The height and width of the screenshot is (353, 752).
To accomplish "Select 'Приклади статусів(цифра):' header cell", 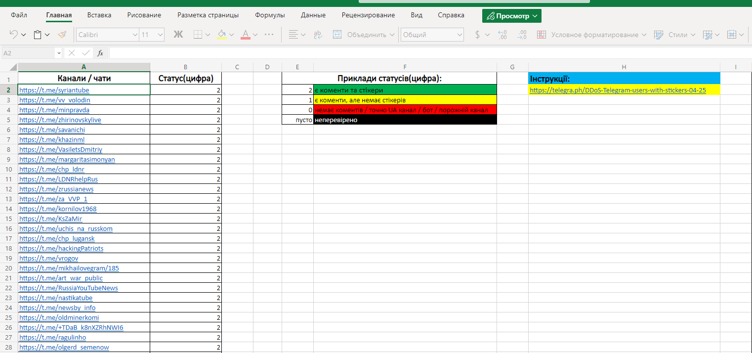I will (x=389, y=79).
